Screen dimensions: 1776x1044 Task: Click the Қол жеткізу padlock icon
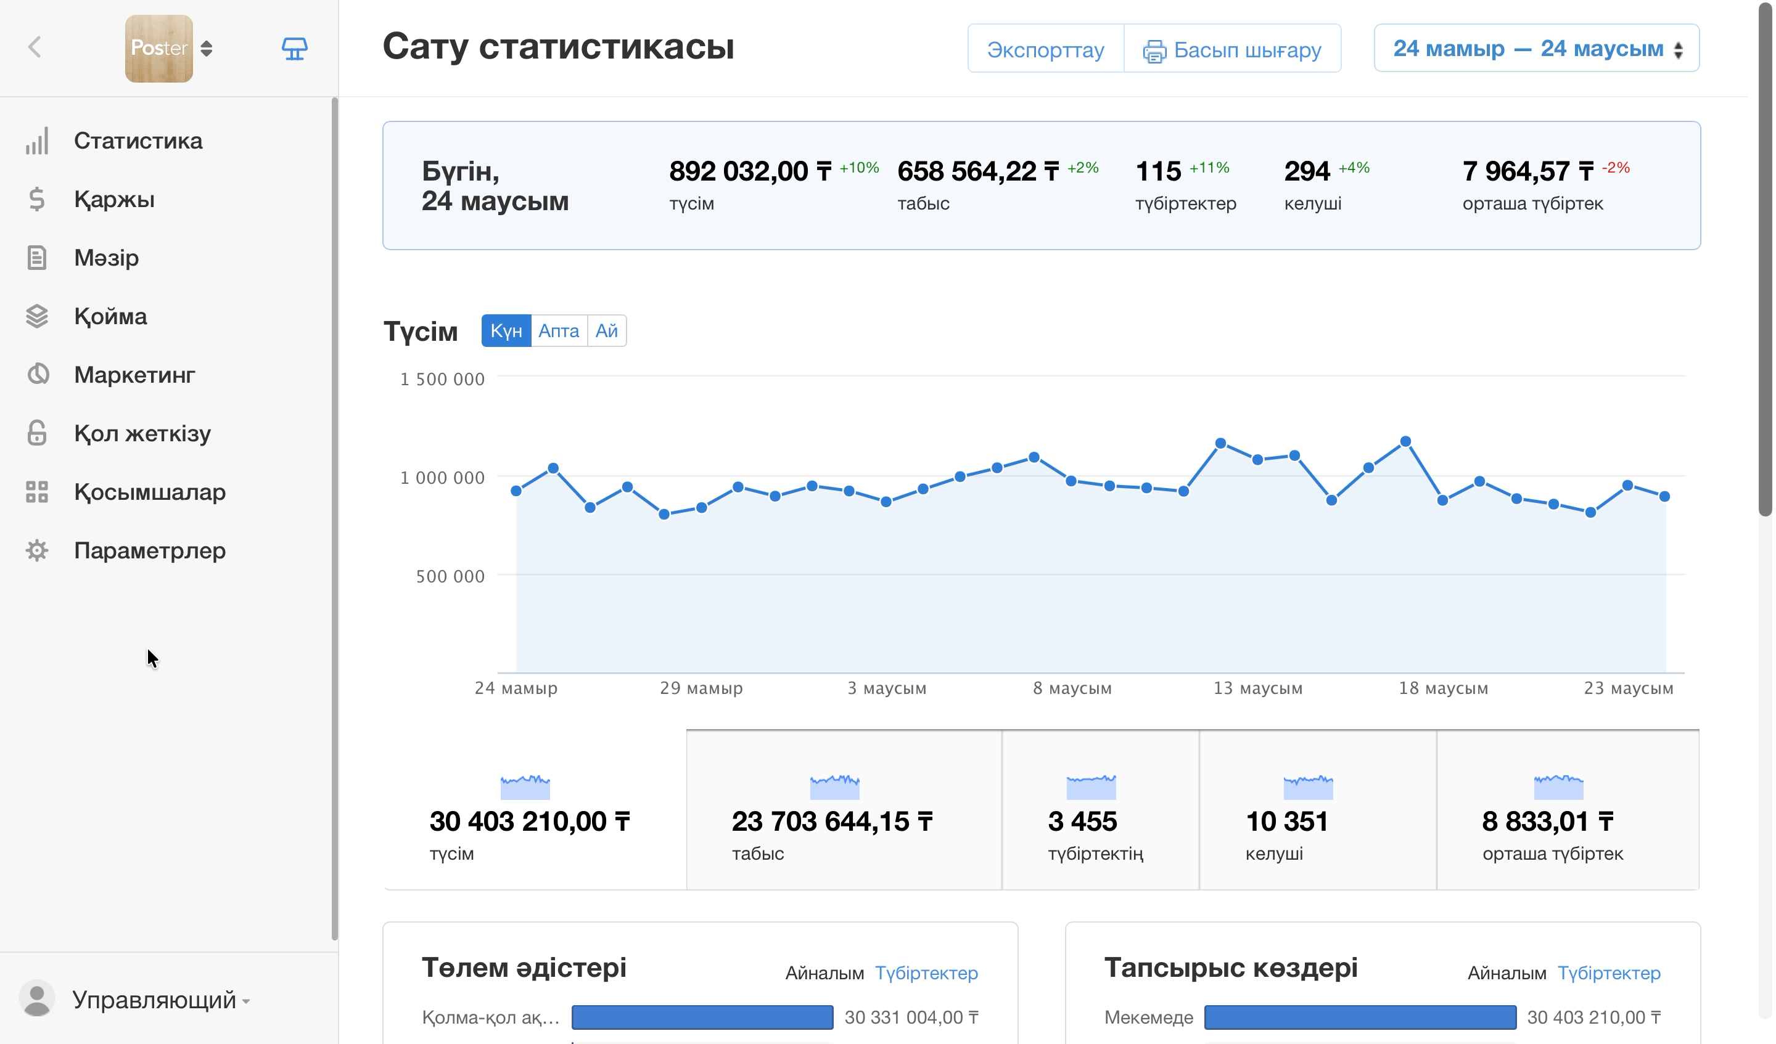(38, 433)
